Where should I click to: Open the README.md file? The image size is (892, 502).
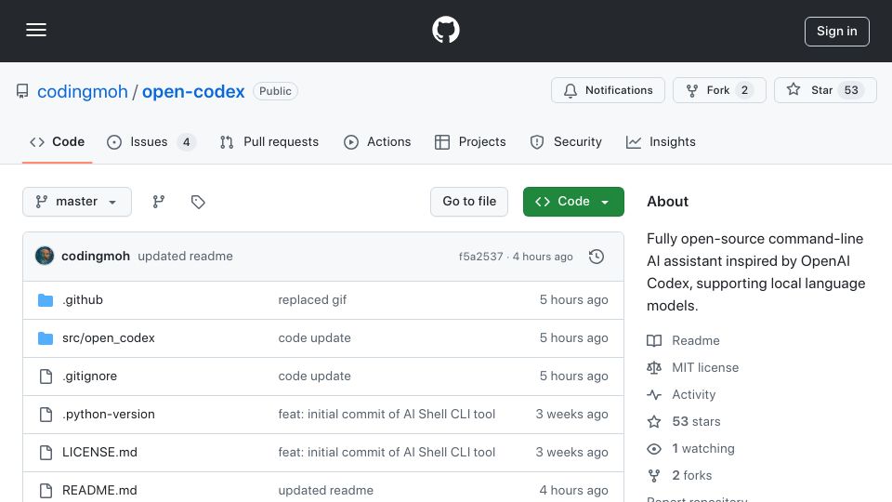99,491
